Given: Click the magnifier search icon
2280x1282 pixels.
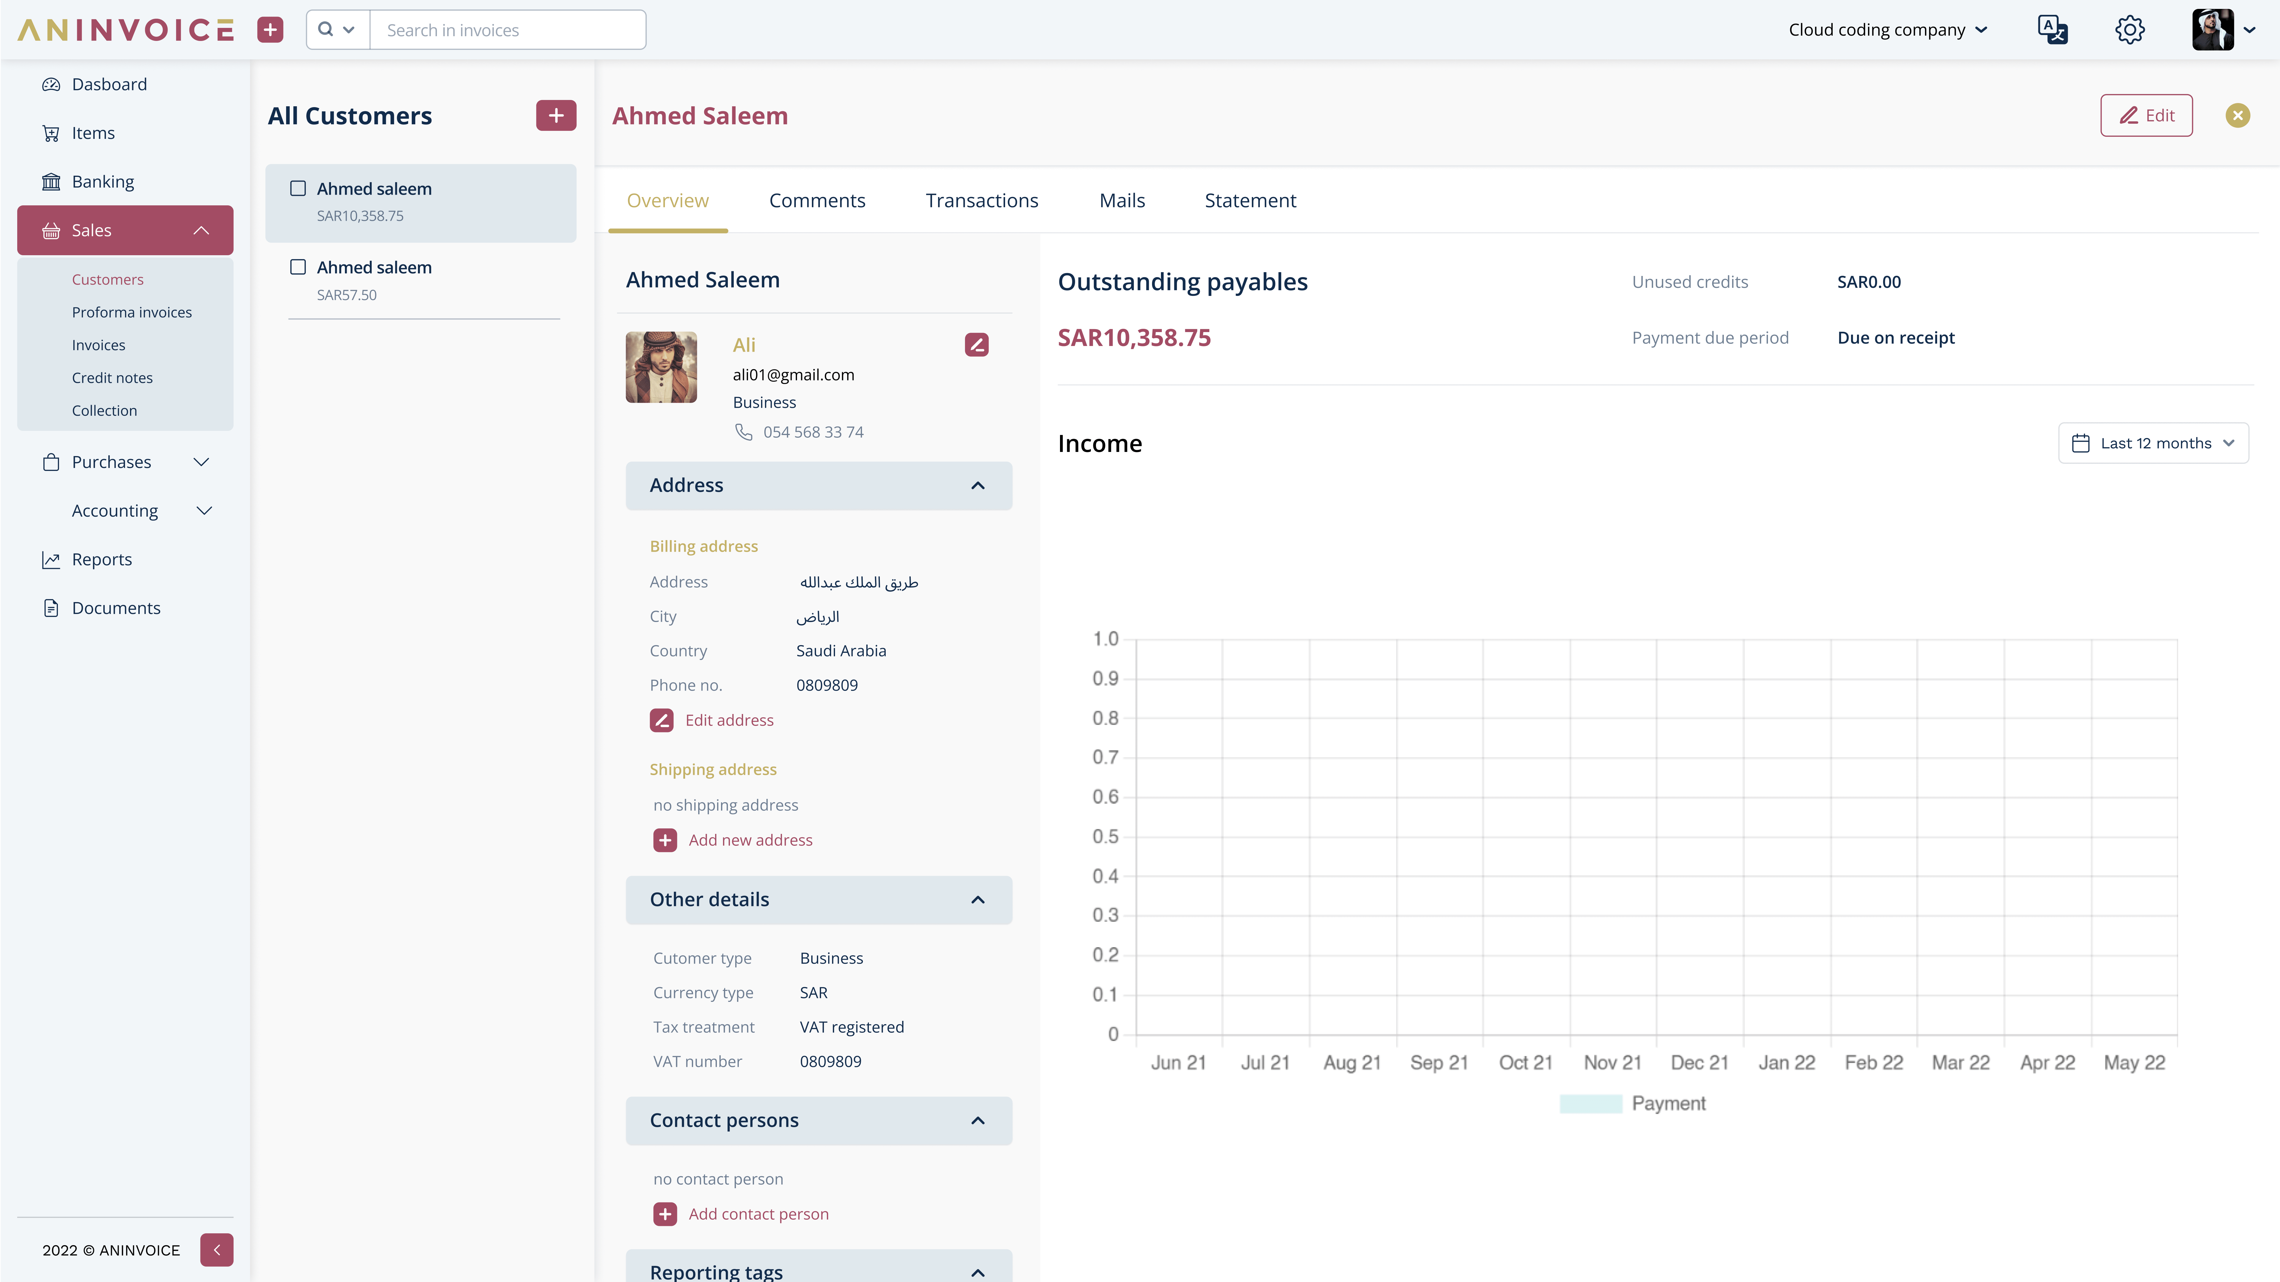Looking at the screenshot, I should pos(326,29).
